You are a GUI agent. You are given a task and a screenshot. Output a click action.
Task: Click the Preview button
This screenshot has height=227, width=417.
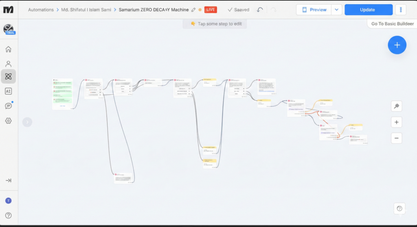[x=314, y=10]
